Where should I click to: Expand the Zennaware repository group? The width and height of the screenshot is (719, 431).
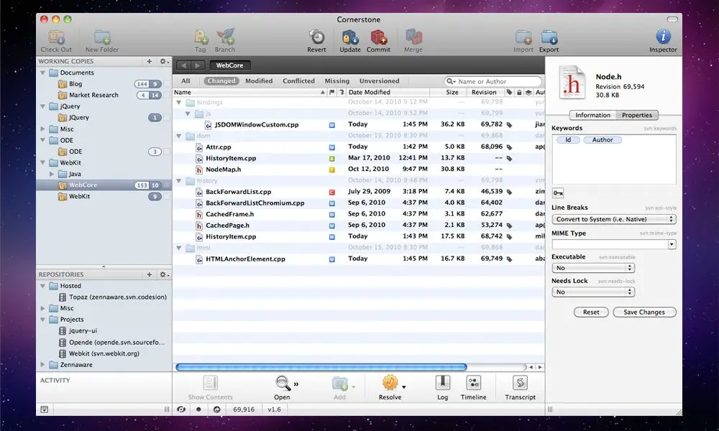43,365
